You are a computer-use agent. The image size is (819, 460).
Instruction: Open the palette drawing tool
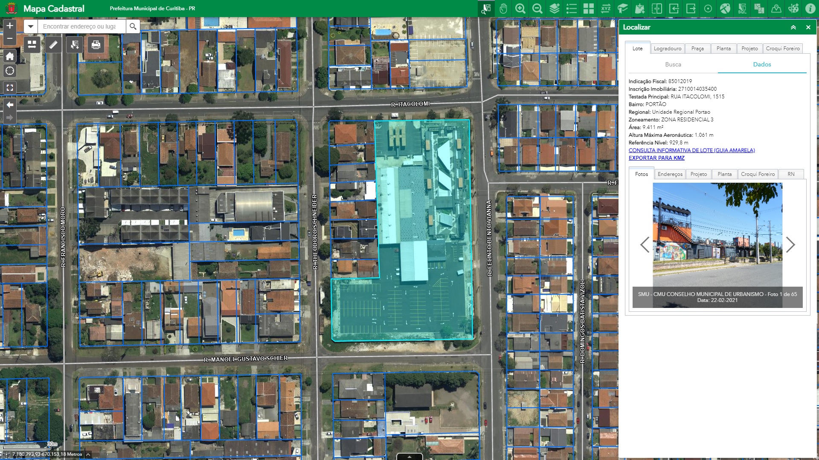tap(793, 9)
